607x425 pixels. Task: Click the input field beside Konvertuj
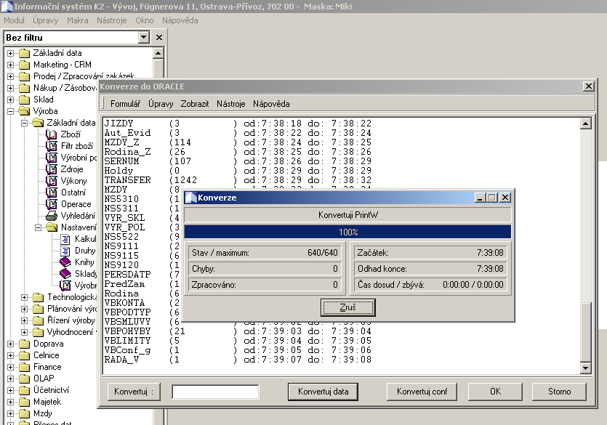tap(215, 392)
